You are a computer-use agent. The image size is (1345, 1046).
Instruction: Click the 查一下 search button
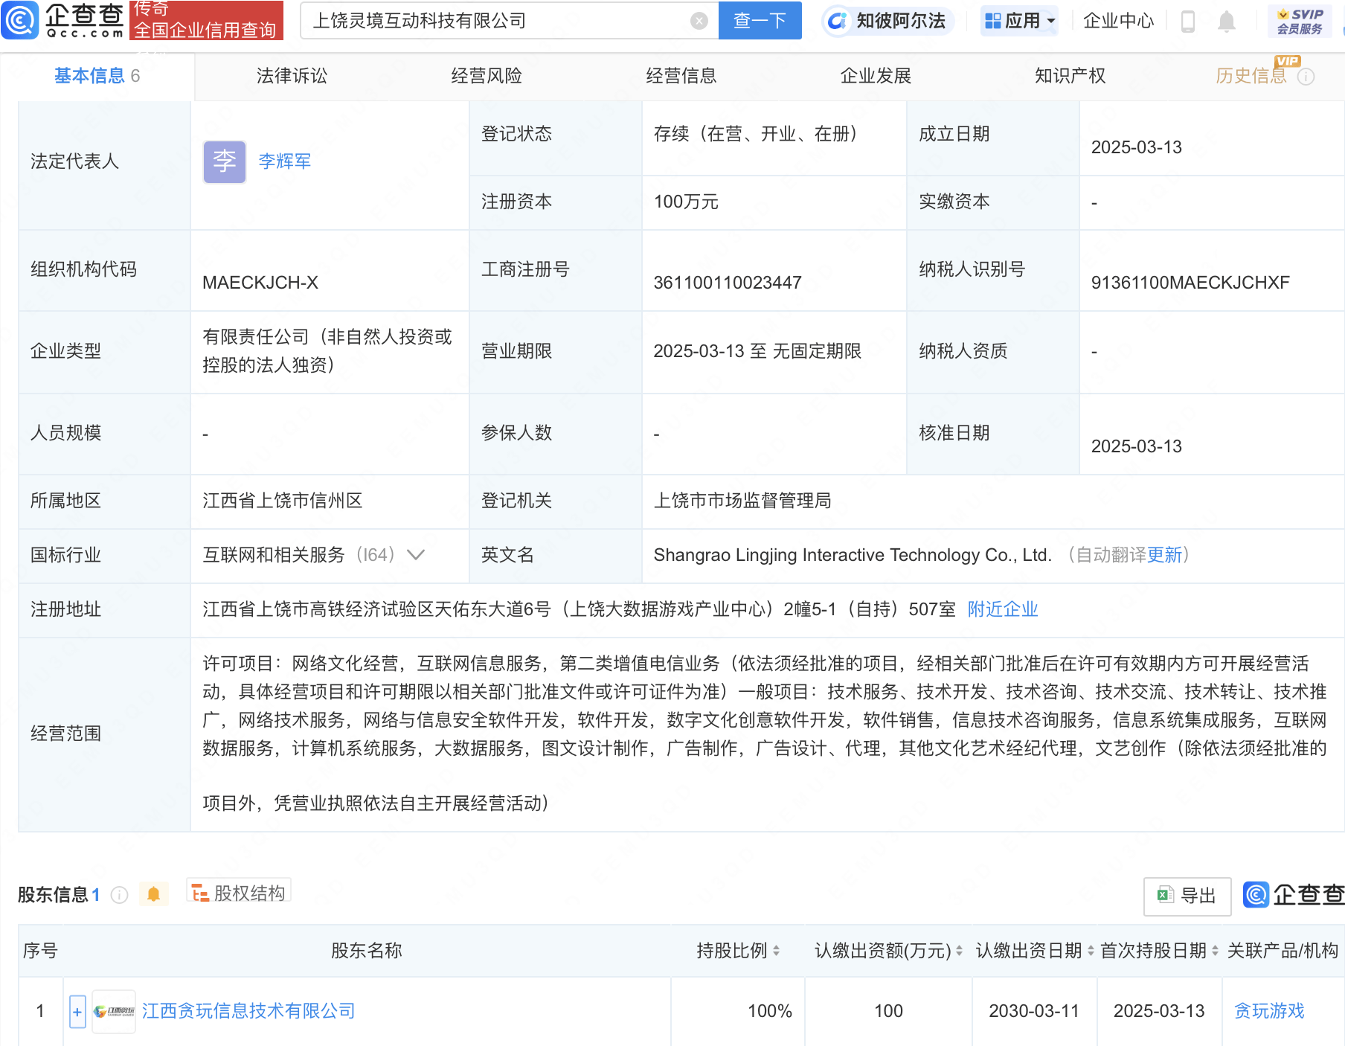pos(760,21)
